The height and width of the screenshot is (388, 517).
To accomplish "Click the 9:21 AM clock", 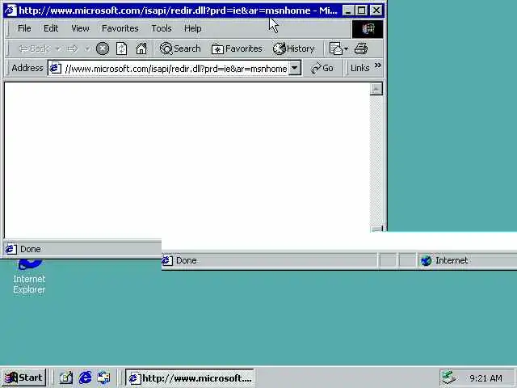I will click(x=486, y=378).
